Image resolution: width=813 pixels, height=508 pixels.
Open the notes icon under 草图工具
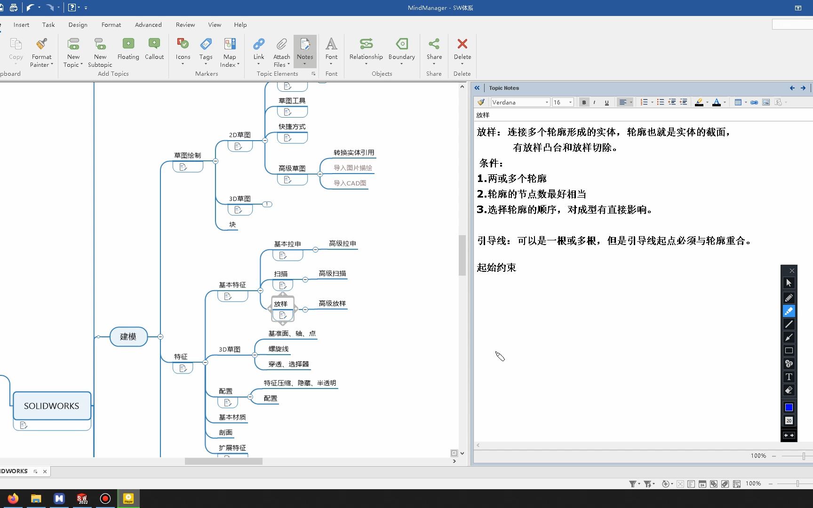(287, 112)
